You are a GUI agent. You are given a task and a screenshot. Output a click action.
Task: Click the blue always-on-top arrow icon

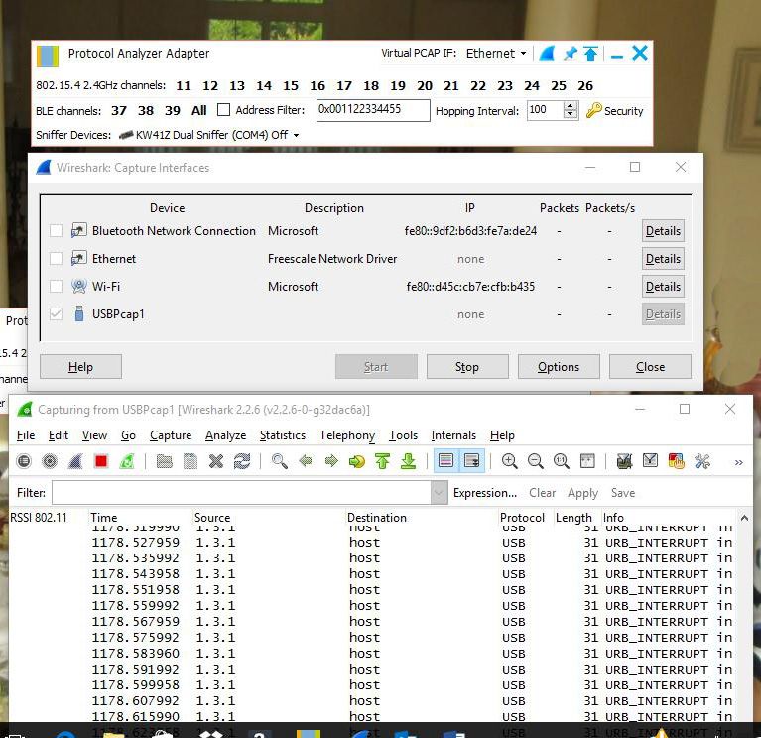(x=590, y=53)
